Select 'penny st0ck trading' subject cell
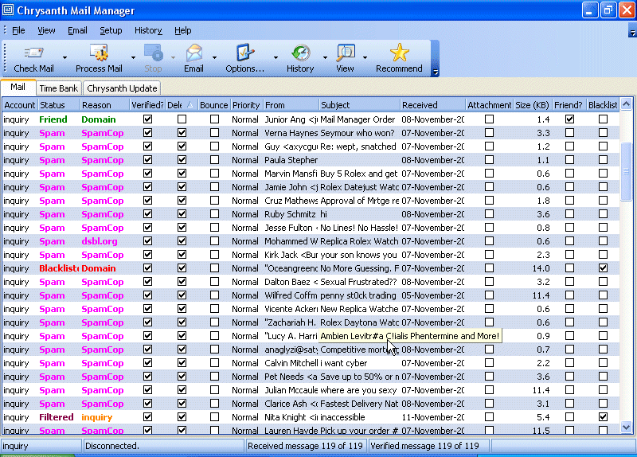 [360, 295]
